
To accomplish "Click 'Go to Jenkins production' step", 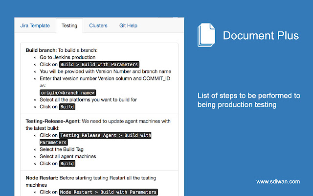I will [x=67, y=57].
